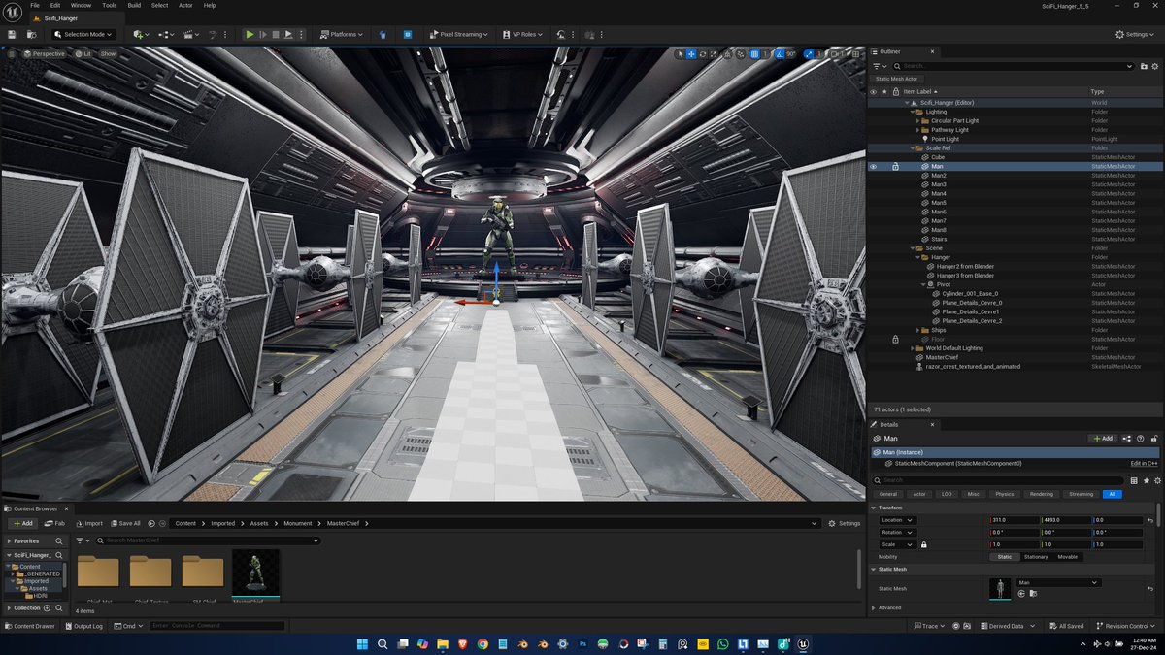Switch Details filter to Physics
The width and height of the screenshot is (1165, 655).
point(1004,494)
